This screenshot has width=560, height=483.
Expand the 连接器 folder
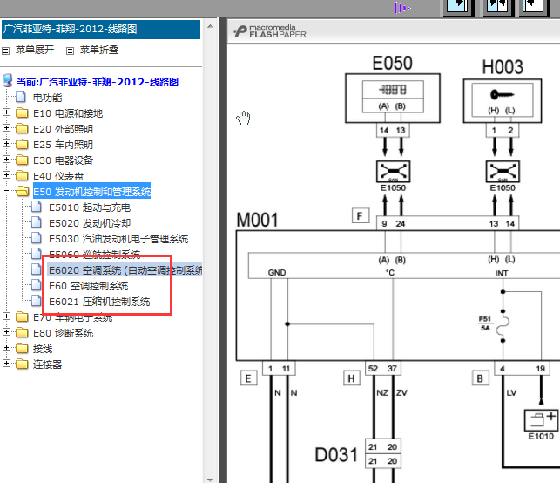click(x=6, y=364)
